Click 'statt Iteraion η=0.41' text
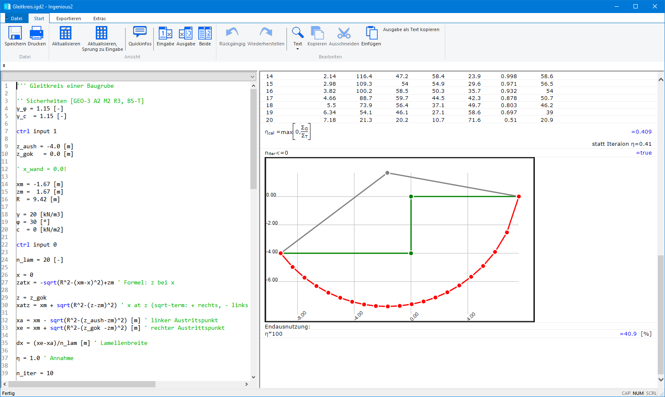 coord(622,144)
